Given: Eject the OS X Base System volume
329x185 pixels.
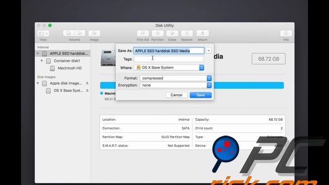Looking at the screenshot, I should click(87, 90).
